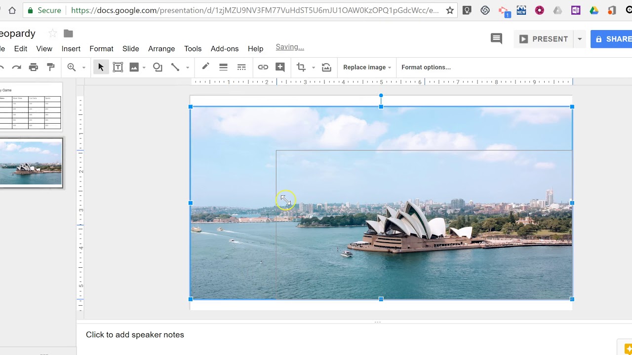The height and width of the screenshot is (355, 632).
Task: Open the Help menu
Action: [x=255, y=49]
